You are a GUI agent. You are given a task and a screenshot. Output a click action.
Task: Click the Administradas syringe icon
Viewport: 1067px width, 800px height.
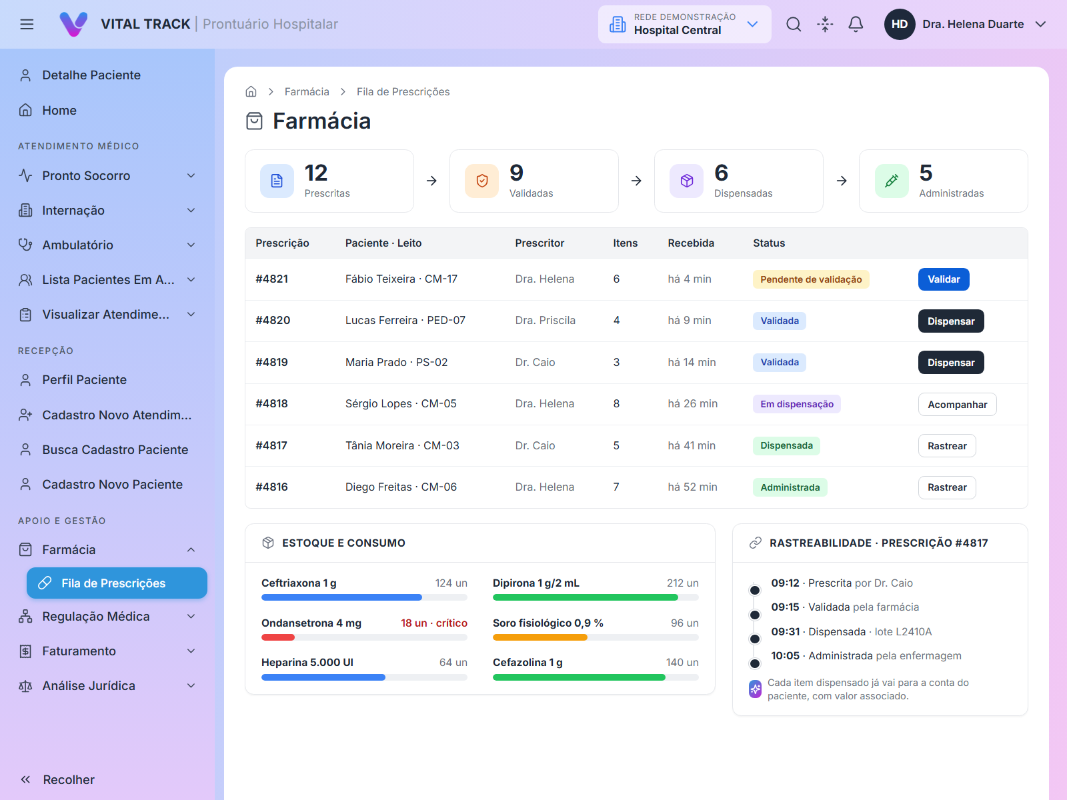pyautogui.click(x=892, y=181)
